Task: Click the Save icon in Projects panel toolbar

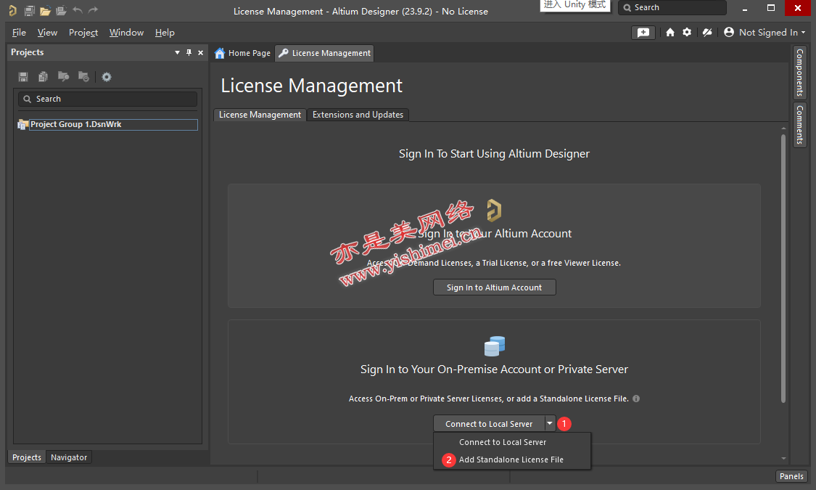Action: pyautogui.click(x=23, y=77)
